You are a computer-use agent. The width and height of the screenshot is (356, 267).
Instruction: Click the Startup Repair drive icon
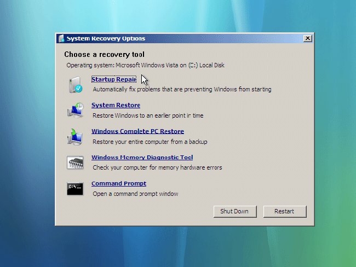click(76, 85)
